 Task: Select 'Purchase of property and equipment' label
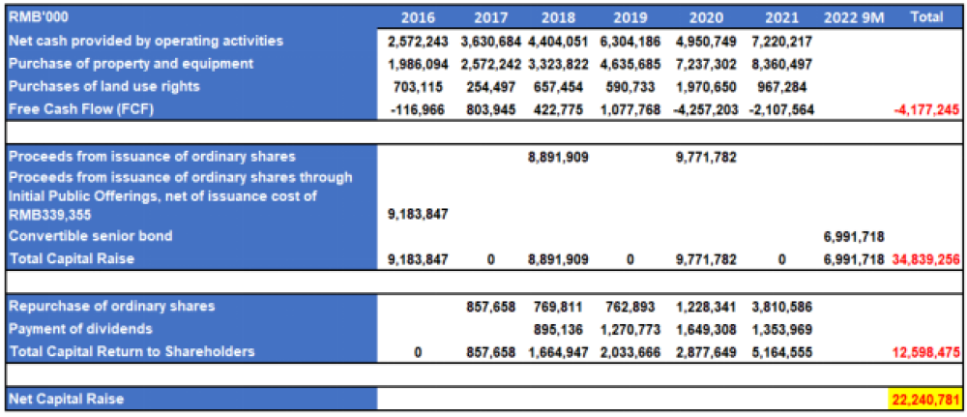pos(131,64)
